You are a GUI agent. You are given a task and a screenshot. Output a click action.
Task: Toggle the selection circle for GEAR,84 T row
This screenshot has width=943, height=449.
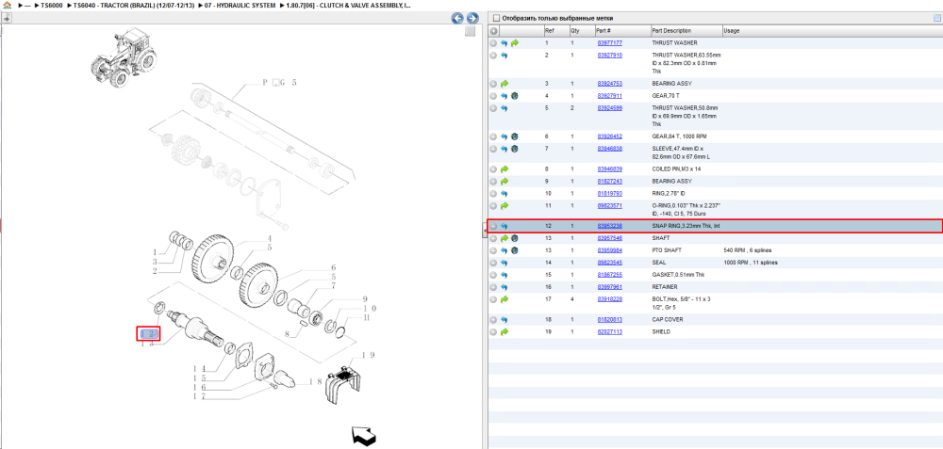pos(494,136)
